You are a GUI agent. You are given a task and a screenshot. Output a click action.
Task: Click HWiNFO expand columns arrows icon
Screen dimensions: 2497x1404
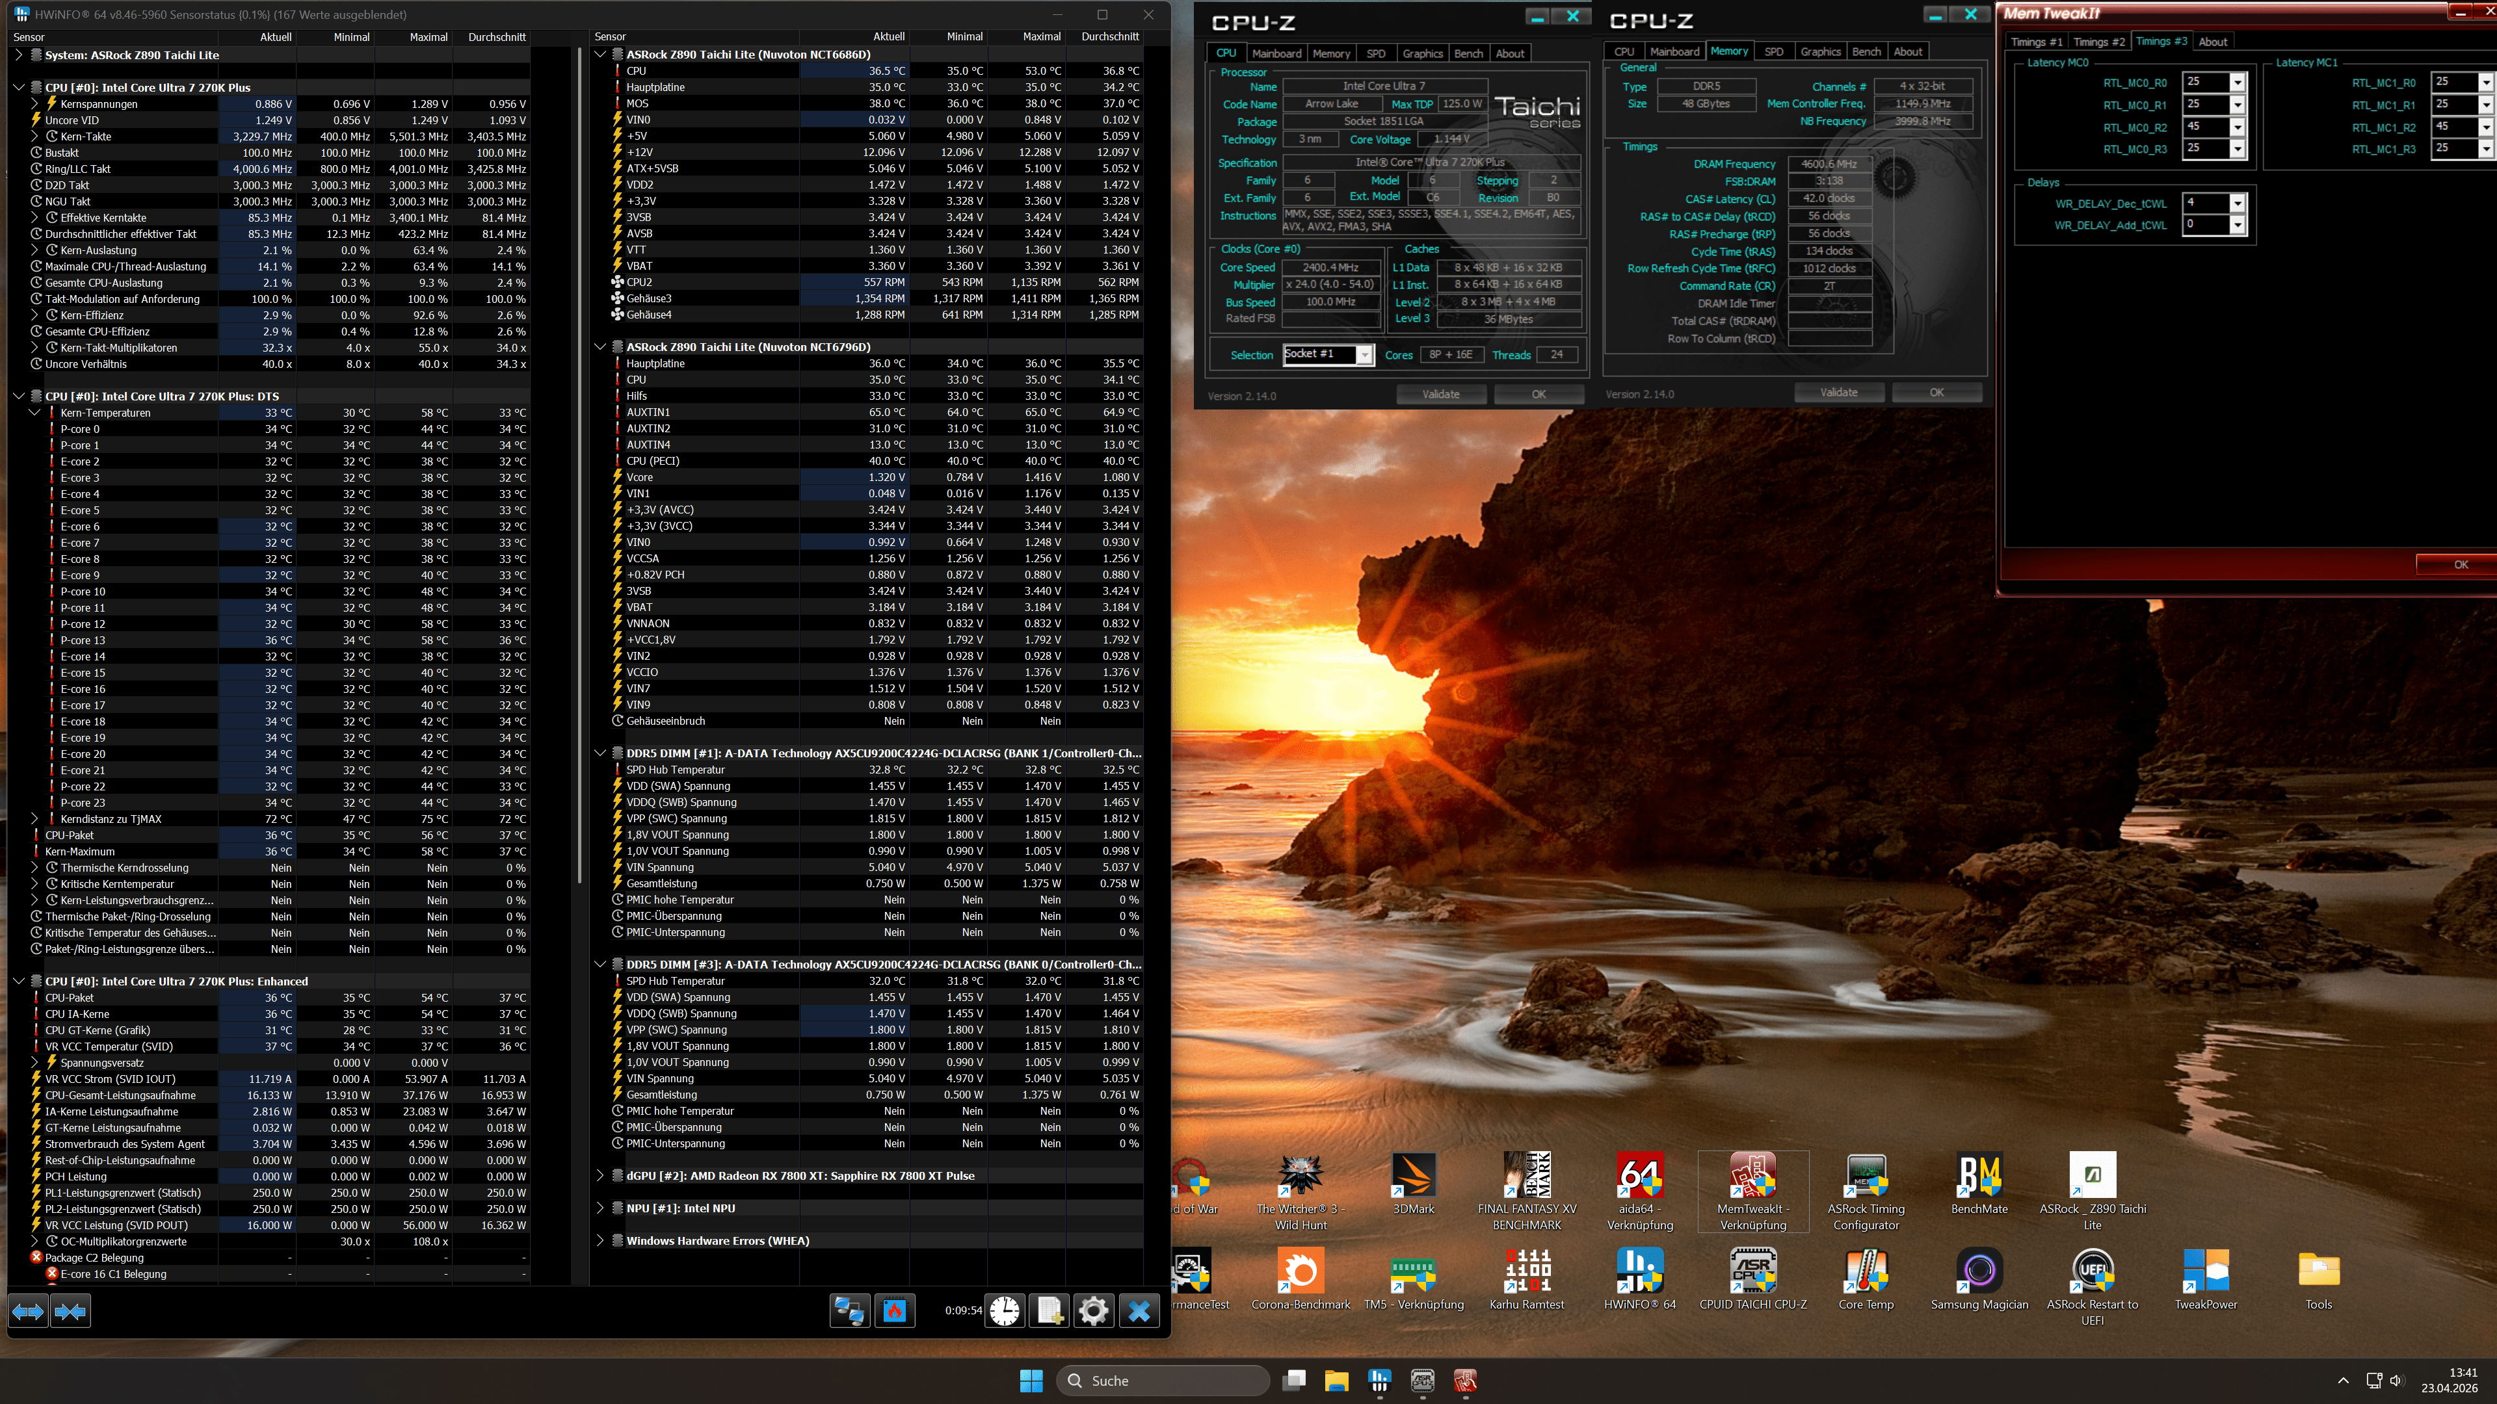pyautogui.click(x=27, y=1312)
